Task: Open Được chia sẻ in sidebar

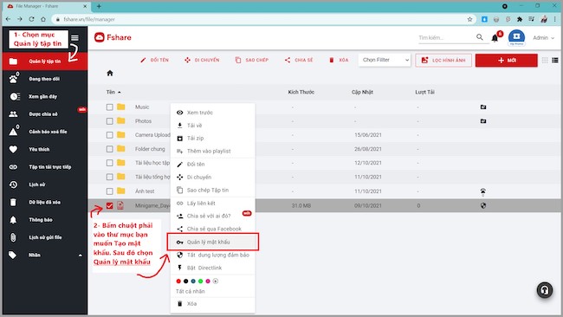Action: (x=45, y=113)
